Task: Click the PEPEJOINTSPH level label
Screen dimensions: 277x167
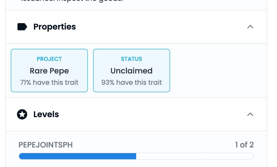Action: pos(45,145)
